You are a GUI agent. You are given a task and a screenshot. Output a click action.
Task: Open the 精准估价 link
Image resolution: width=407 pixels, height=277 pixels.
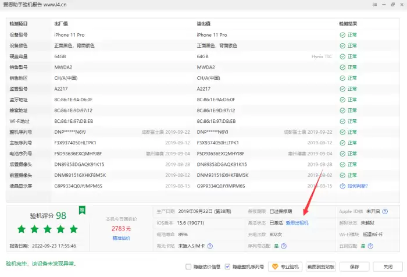coord(121,238)
